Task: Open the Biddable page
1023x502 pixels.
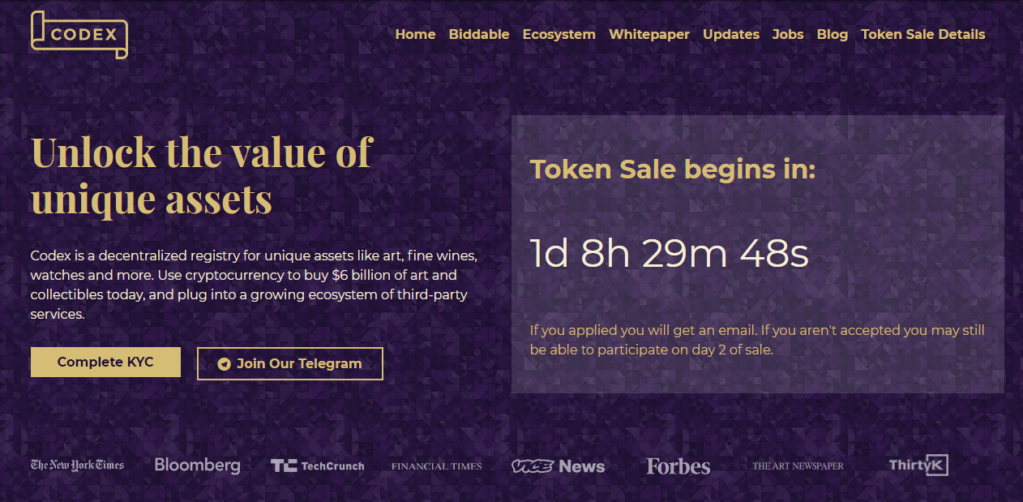Action: coord(479,34)
